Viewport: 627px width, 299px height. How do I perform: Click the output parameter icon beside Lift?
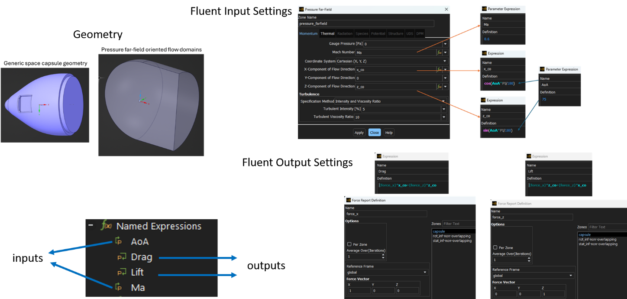click(121, 273)
